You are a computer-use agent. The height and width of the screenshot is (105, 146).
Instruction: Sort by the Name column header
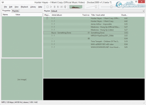tap(8, 15)
